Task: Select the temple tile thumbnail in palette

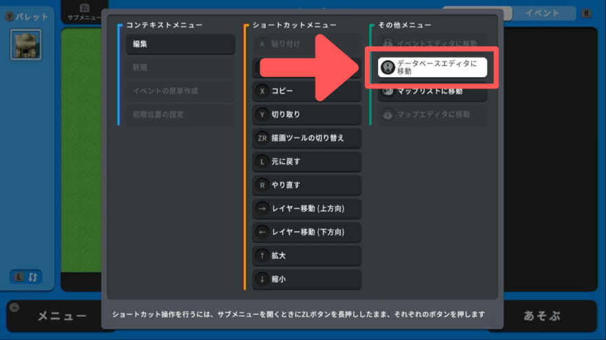Action: (x=26, y=45)
